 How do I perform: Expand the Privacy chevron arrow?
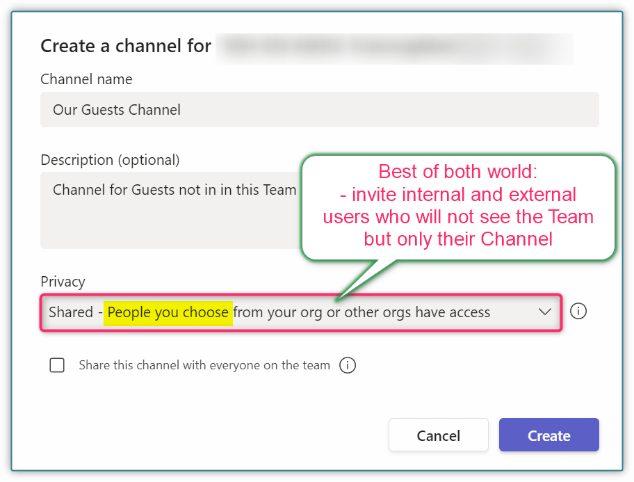pyautogui.click(x=544, y=312)
